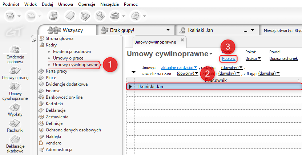302x155 pixels.
Task: Collapse the filter panel black triangle
Action: point(133,72)
